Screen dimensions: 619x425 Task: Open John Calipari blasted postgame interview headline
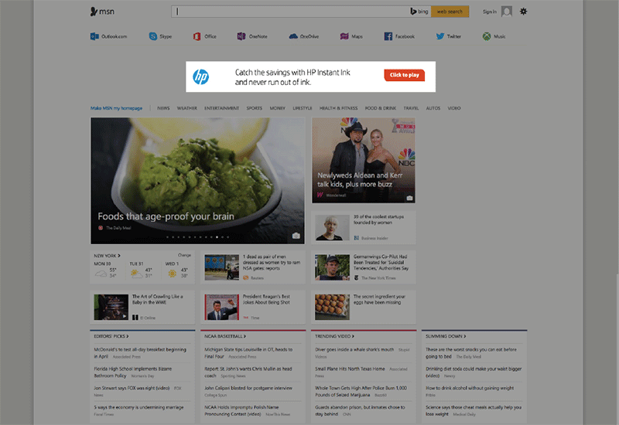pos(248,388)
